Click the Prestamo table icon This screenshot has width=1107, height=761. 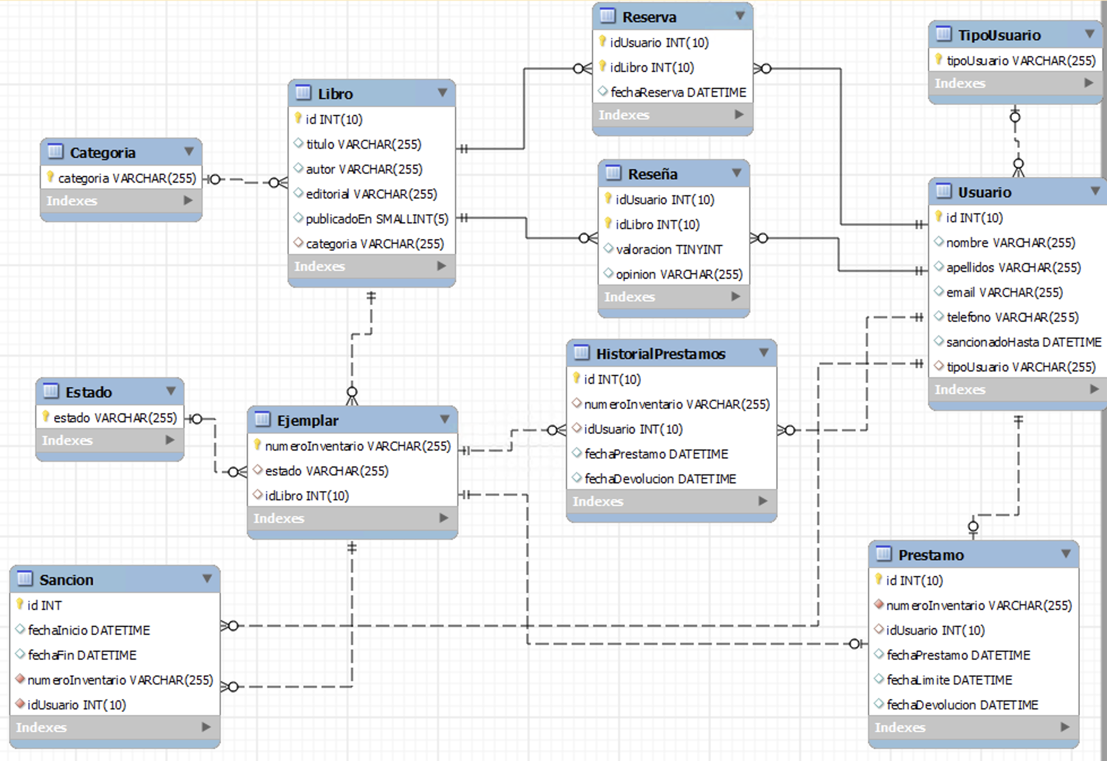(x=884, y=554)
